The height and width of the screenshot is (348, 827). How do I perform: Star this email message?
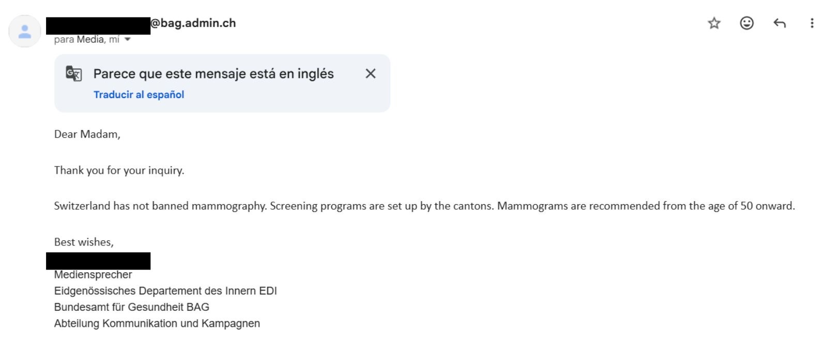click(714, 23)
